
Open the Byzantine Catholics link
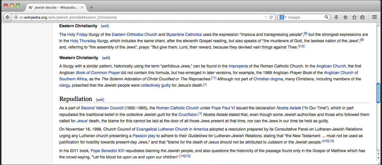coord(184,34)
